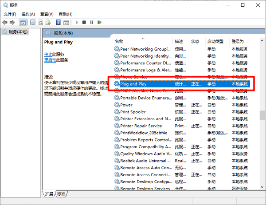The height and width of the screenshot is (205, 266).
Task: Click gear icon beside Problem Reports Control
Action: pyautogui.click(x=117, y=140)
